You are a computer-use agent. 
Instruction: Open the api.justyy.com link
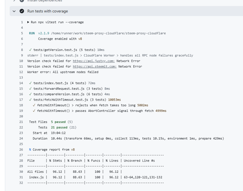pos(94,61)
